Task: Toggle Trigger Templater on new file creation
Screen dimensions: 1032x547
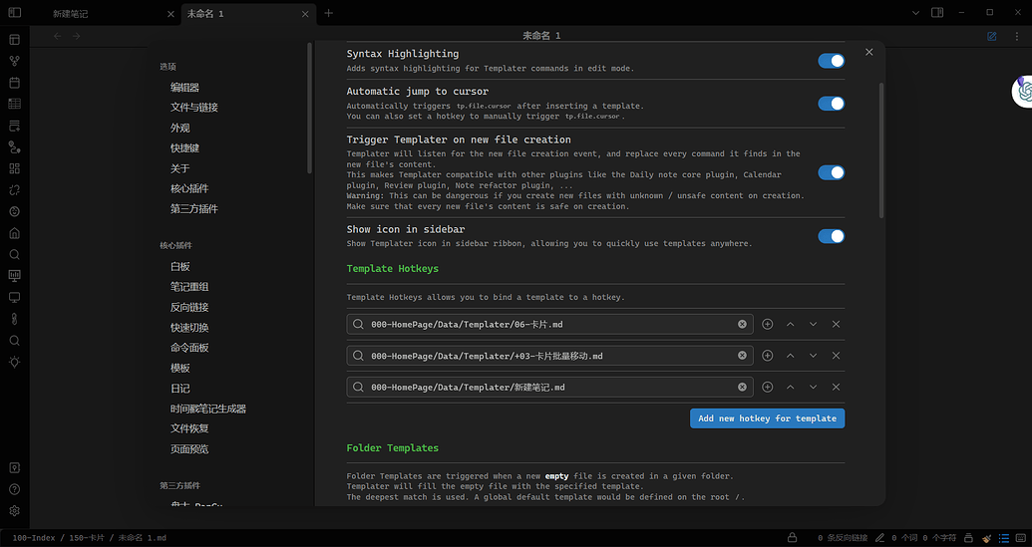Action: [x=832, y=172]
